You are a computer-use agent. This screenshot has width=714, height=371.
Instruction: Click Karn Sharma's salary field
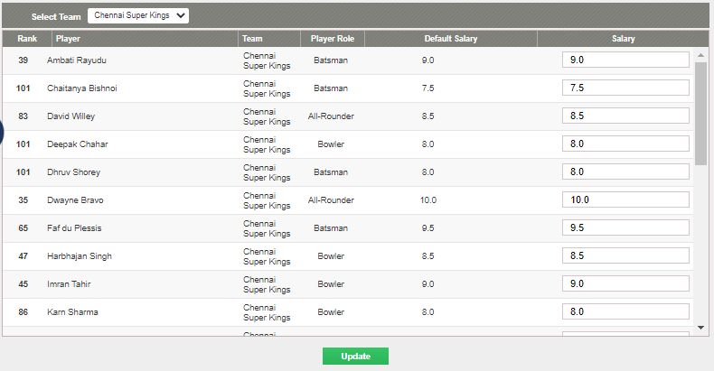(625, 311)
